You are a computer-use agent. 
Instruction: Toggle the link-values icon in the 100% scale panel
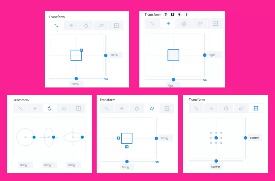coord(106,79)
